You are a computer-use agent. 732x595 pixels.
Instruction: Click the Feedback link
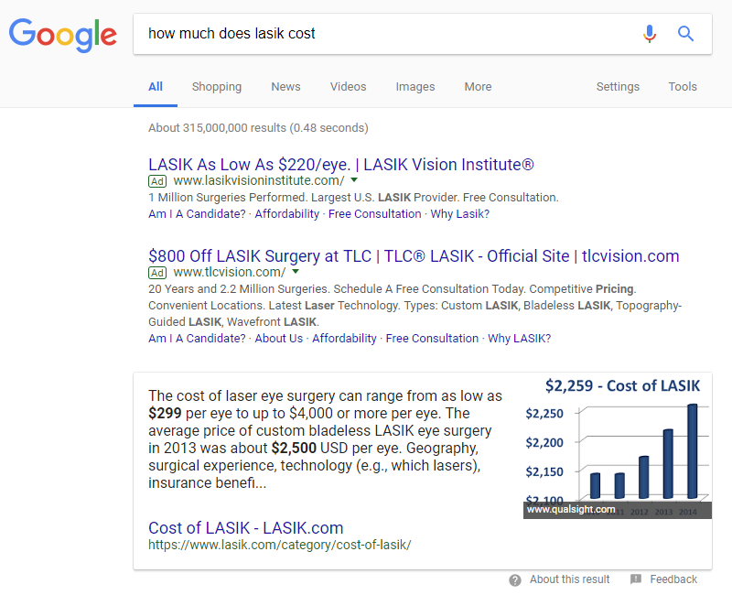coord(673,579)
